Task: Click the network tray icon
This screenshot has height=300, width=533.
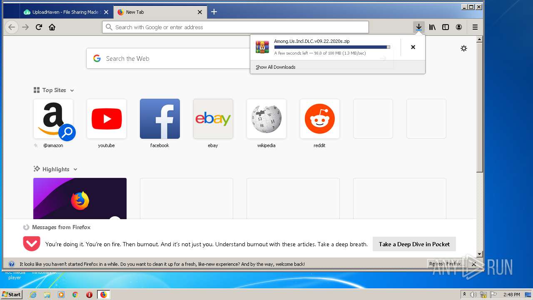Action: pos(483,295)
